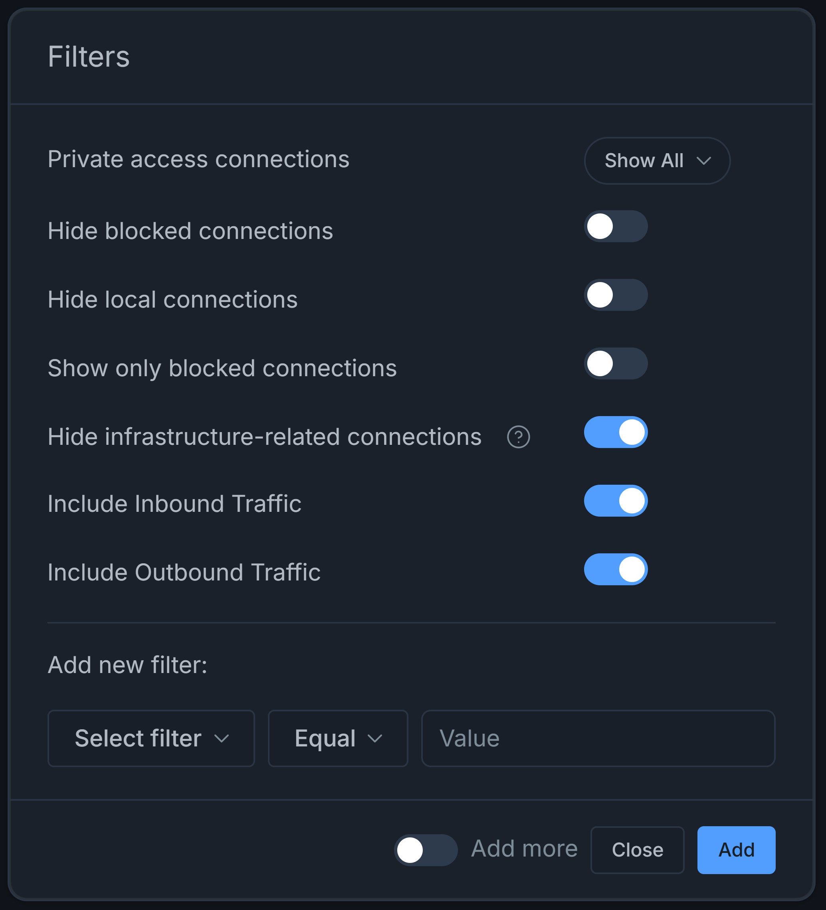The height and width of the screenshot is (910, 826).
Task: Click inside the Value input field
Action: pos(598,738)
